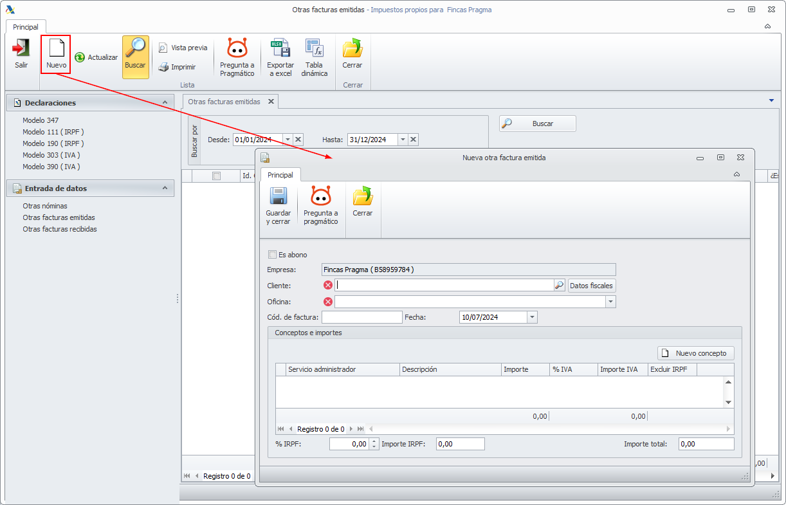Click the % IVA column header
The height and width of the screenshot is (505, 786).
(x=574, y=369)
